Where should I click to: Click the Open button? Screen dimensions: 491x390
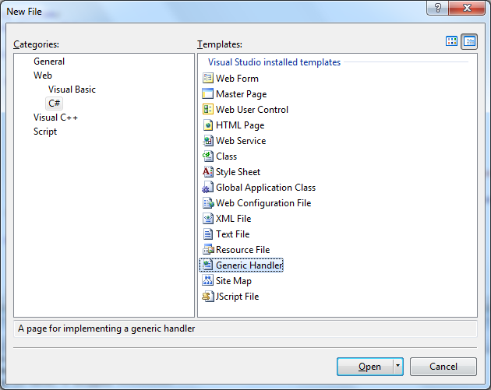(x=370, y=367)
